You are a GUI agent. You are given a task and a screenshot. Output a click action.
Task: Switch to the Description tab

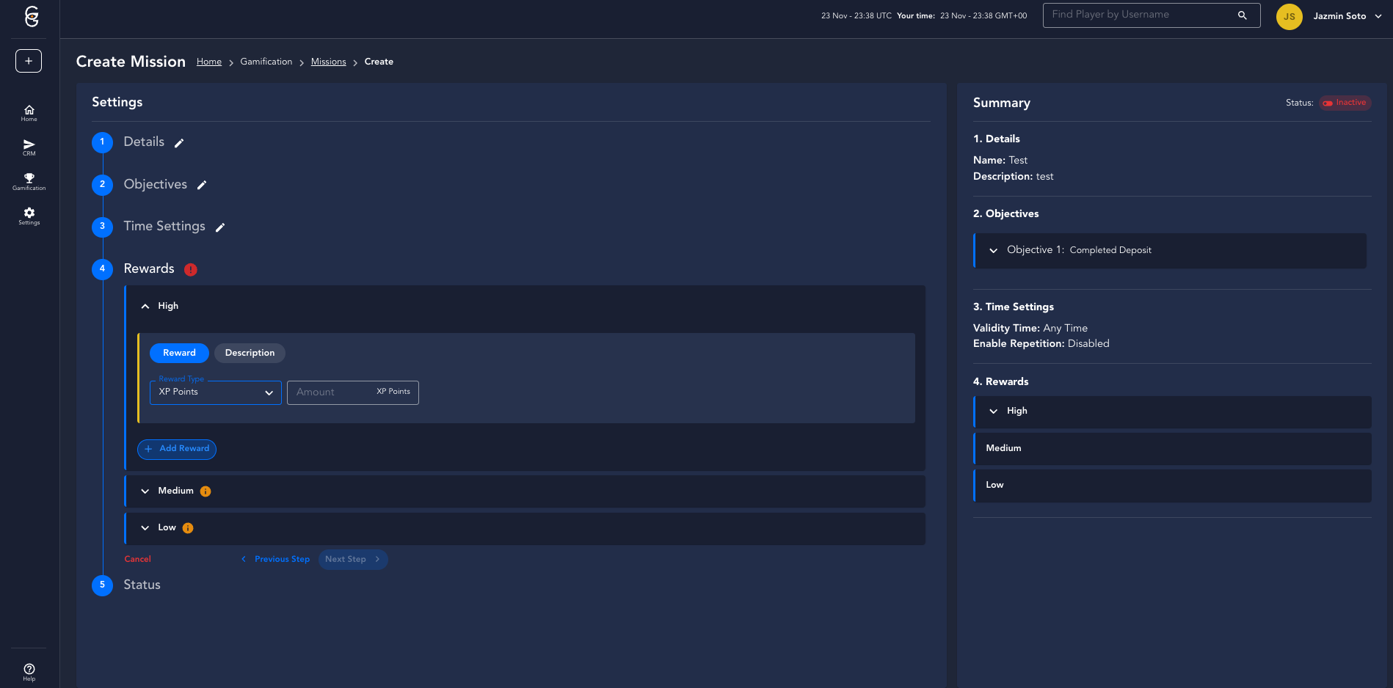pos(250,353)
